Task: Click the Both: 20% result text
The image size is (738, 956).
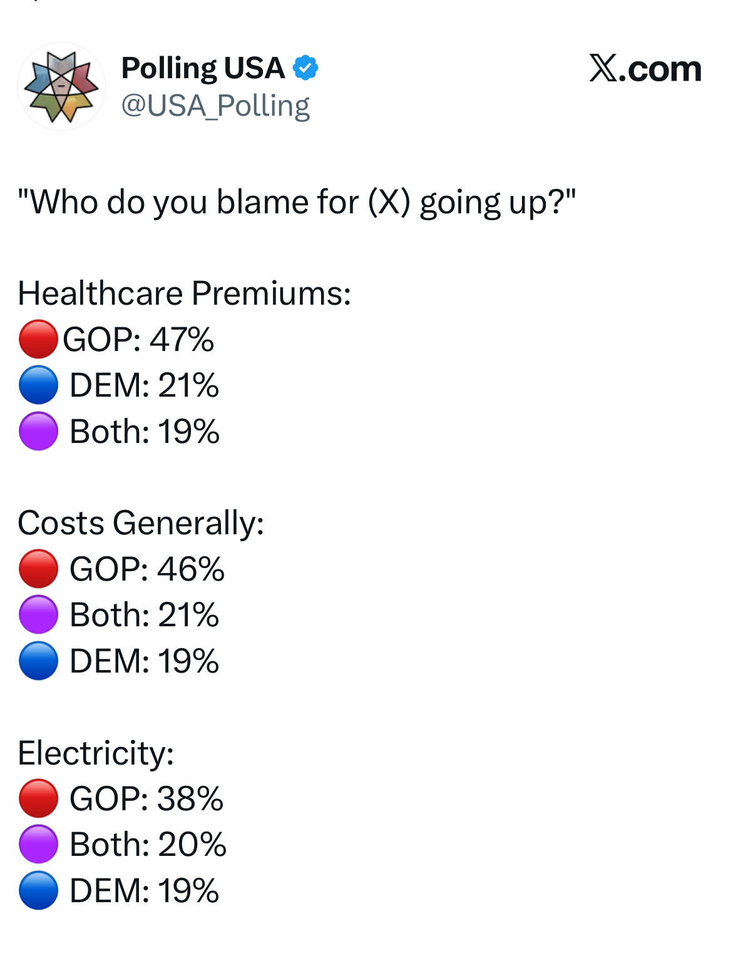Action: [x=148, y=844]
